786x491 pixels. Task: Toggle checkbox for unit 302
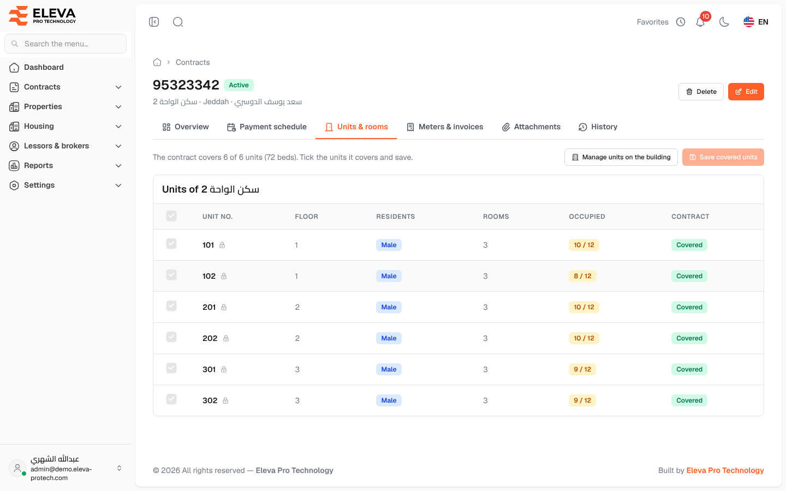(171, 399)
